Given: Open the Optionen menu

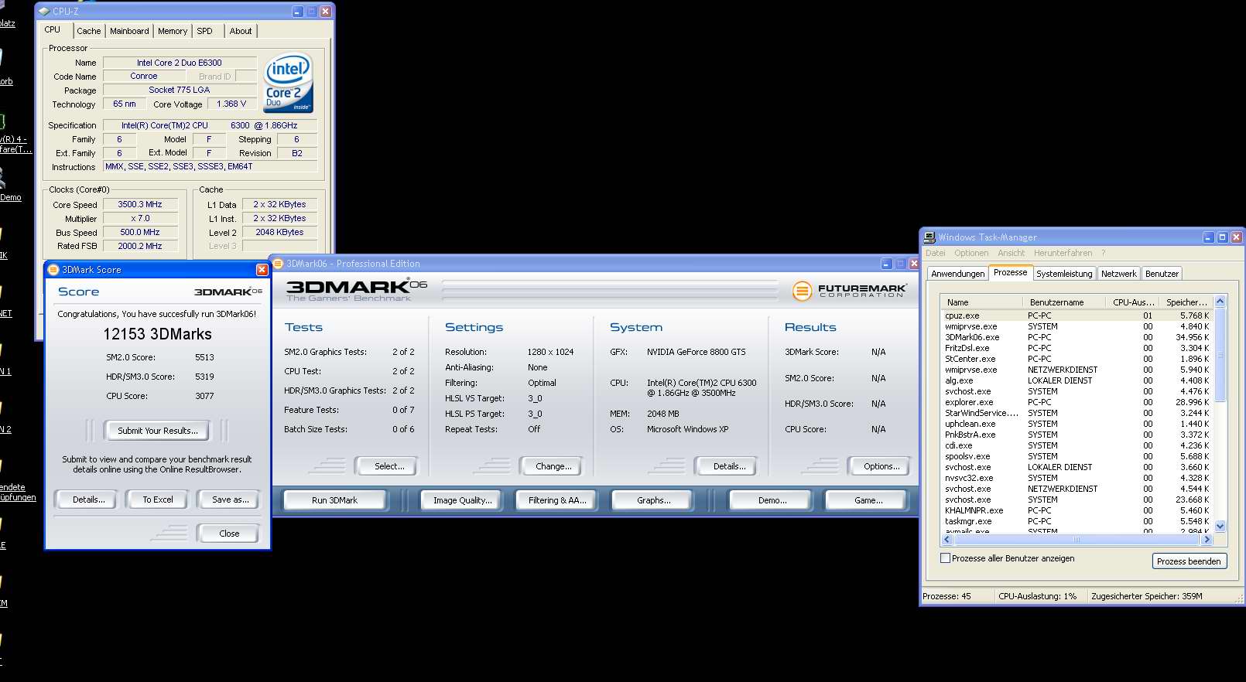Looking at the screenshot, I should 971,253.
